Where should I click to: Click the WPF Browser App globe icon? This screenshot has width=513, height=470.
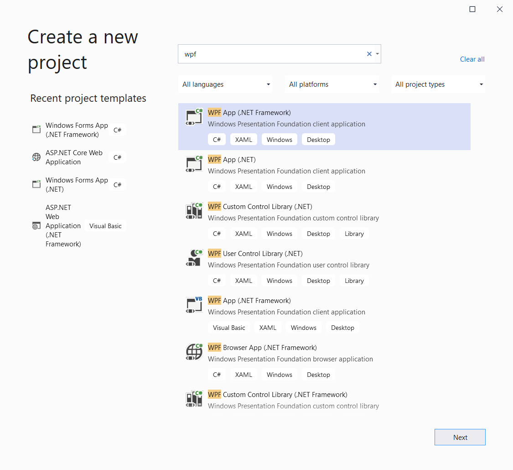pos(194,352)
